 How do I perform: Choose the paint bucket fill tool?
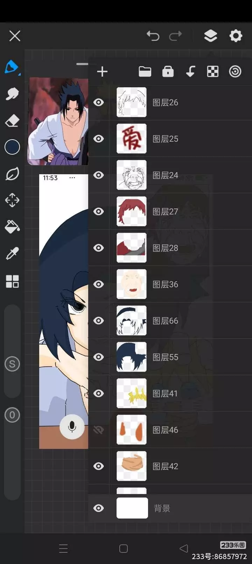coord(12,227)
